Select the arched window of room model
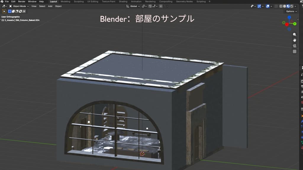The height and width of the screenshot is (170, 303). coord(115,132)
